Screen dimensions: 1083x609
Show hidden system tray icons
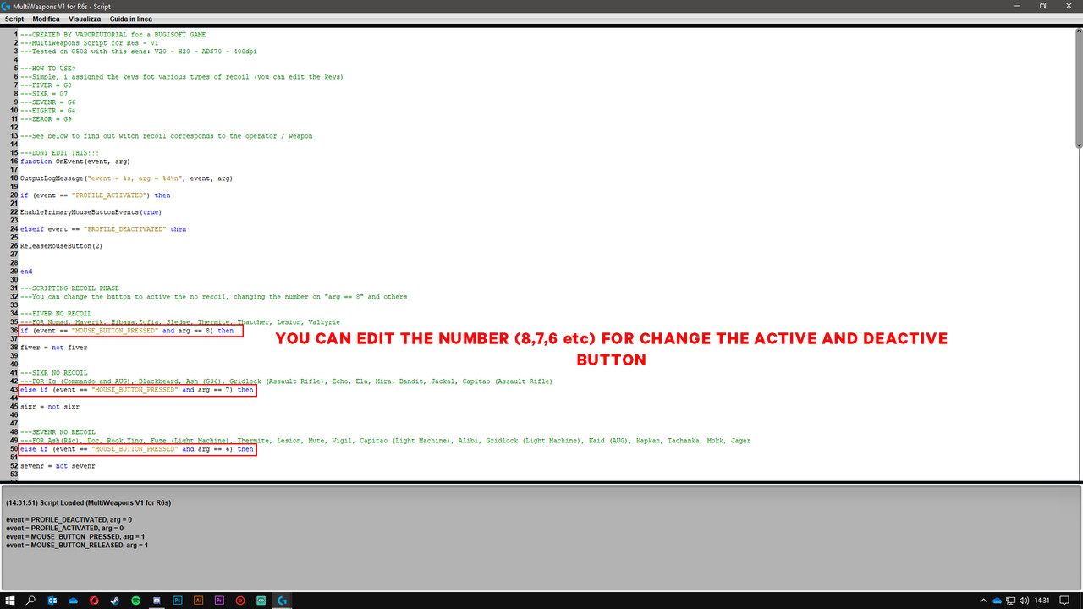pos(984,601)
